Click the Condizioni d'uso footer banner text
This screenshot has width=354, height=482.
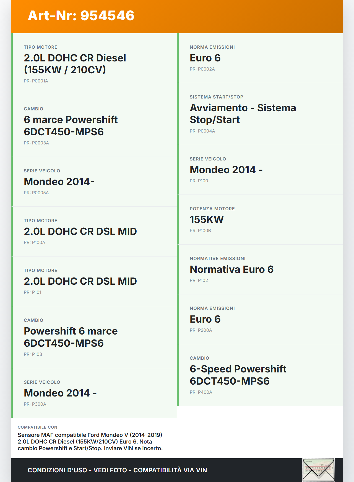pyautogui.click(x=117, y=470)
